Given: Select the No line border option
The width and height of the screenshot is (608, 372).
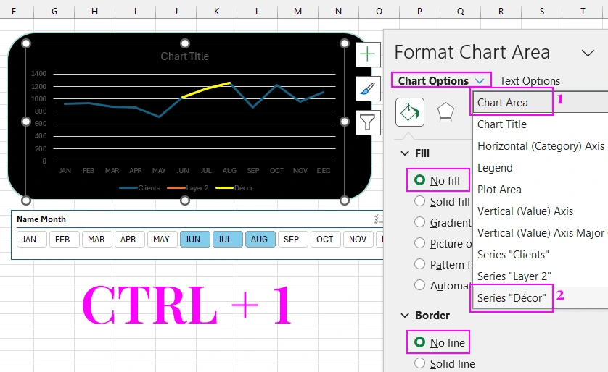Looking at the screenshot, I should point(419,342).
